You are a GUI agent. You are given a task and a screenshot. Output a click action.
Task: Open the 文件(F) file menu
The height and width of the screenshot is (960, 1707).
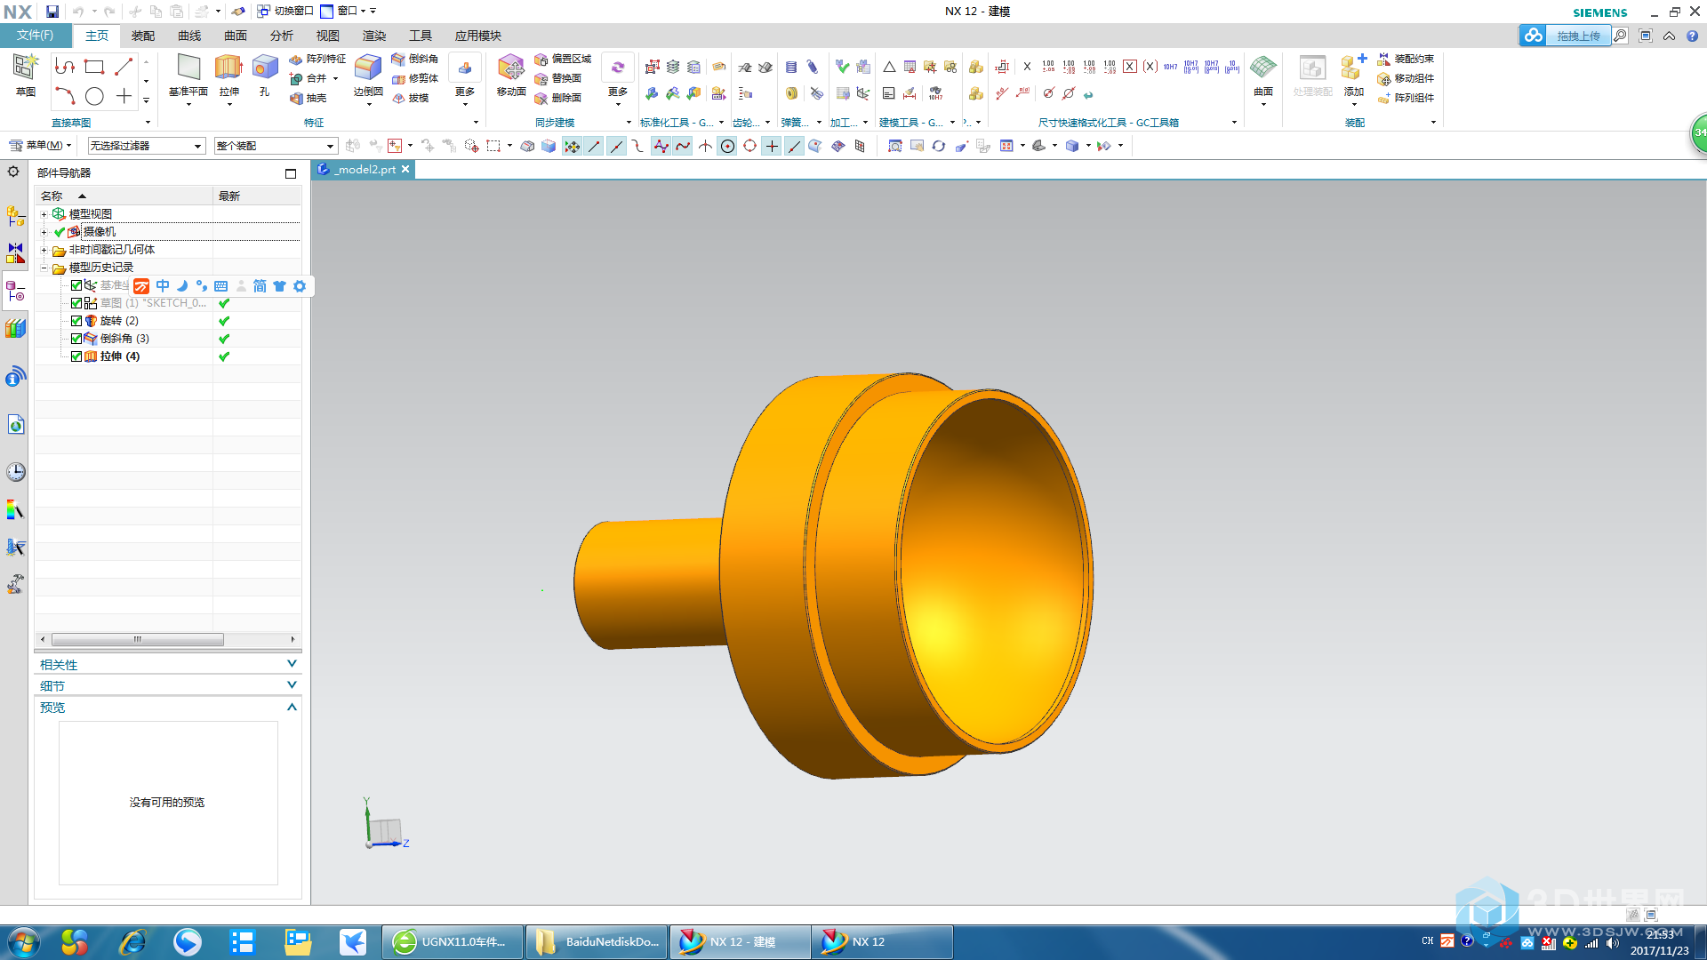coord(36,36)
